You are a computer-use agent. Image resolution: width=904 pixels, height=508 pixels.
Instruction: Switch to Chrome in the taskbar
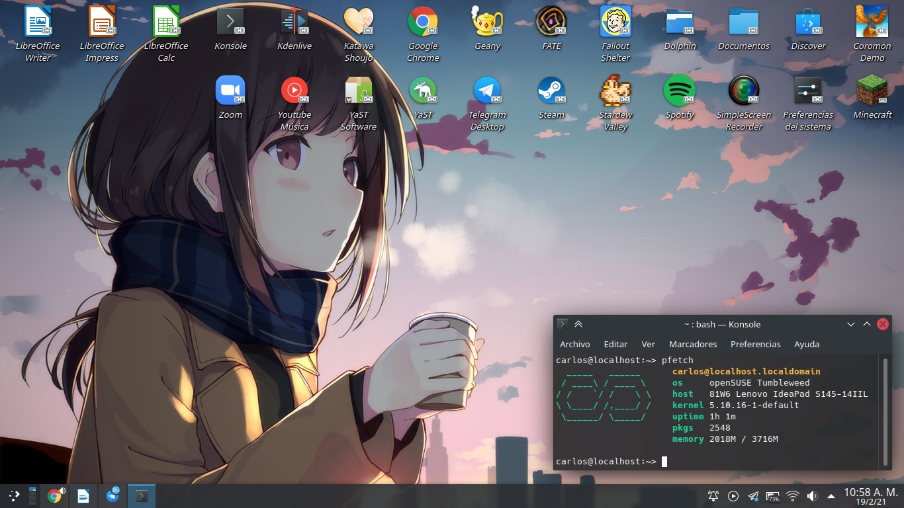coord(56,495)
